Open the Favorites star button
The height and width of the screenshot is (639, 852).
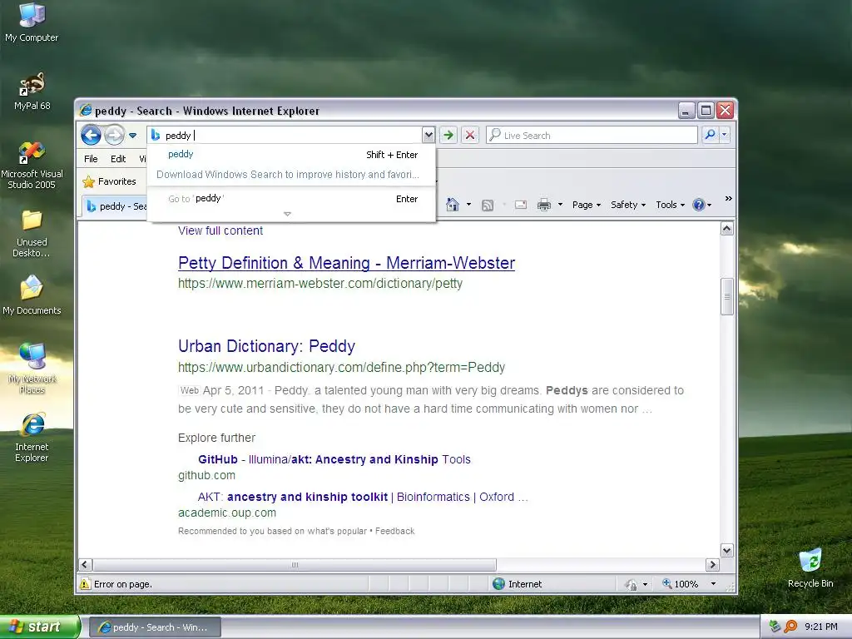tap(109, 181)
